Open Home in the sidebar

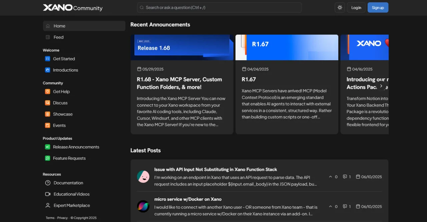click(84, 26)
